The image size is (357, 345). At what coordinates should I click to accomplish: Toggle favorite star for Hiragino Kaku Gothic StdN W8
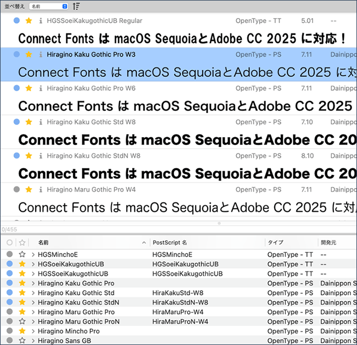coord(29,156)
